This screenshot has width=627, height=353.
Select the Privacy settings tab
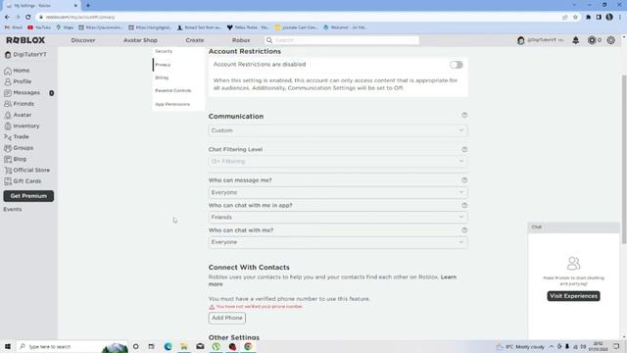[163, 65]
